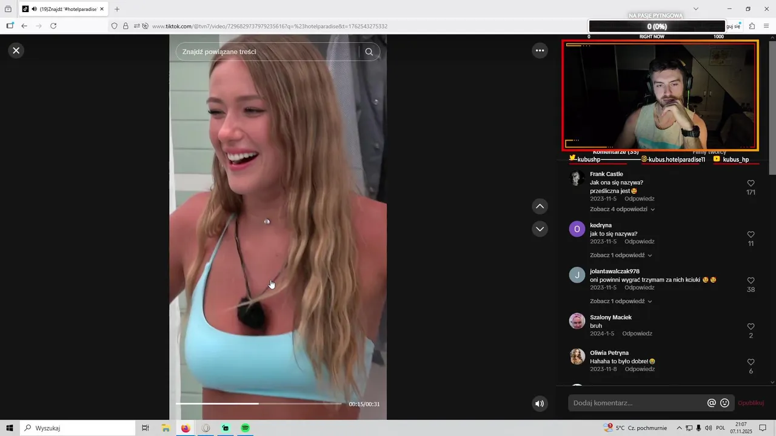
Task: Open File Explorer from the taskbar
Action: click(166, 428)
